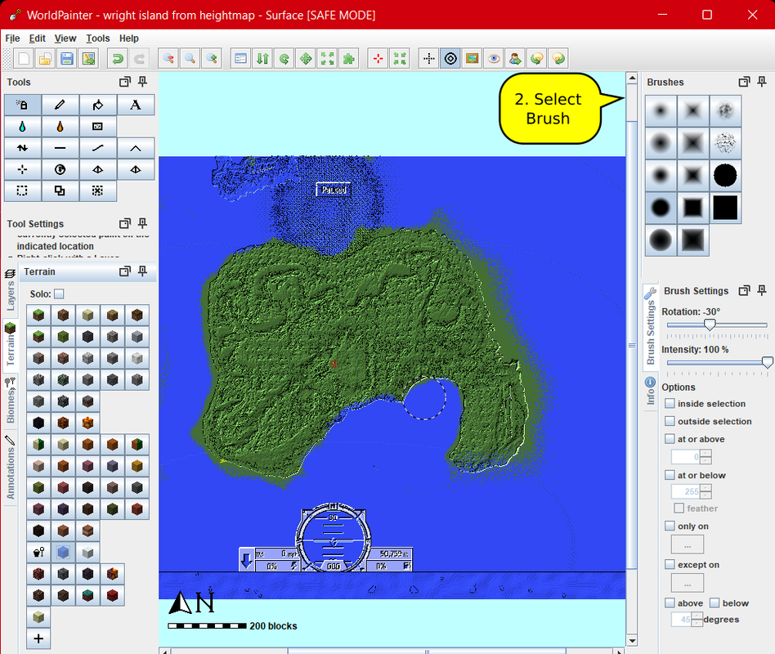This screenshot has width=775, height=654.
Task: Click the change height arrows icon
Action: pyautogui.click(x=262, y=58)
